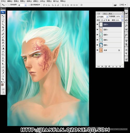Open layer style fx button
Viewport: 130px width, 133px height.
tap(102, 66)
